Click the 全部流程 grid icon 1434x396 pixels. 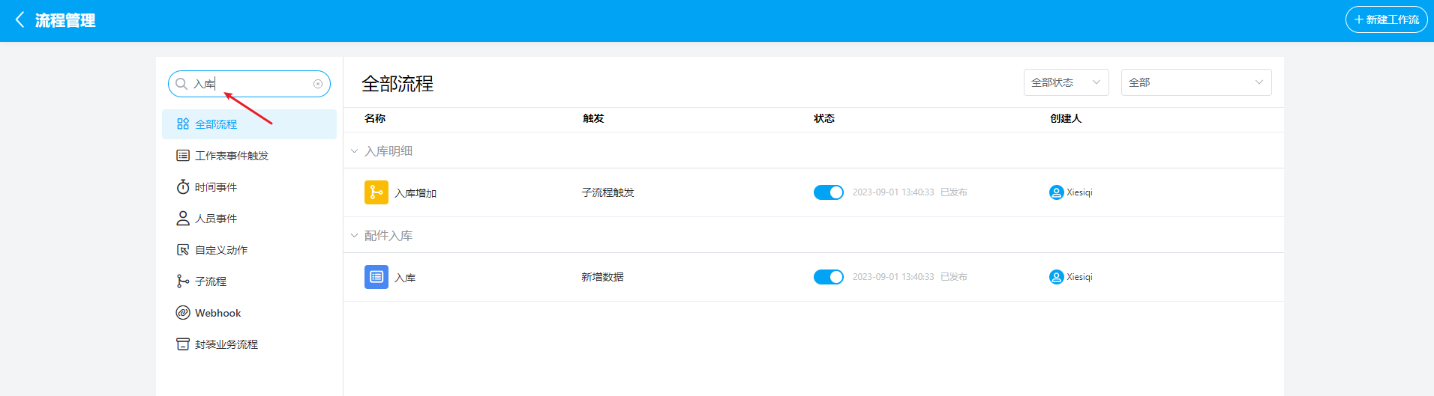point(183,124)
